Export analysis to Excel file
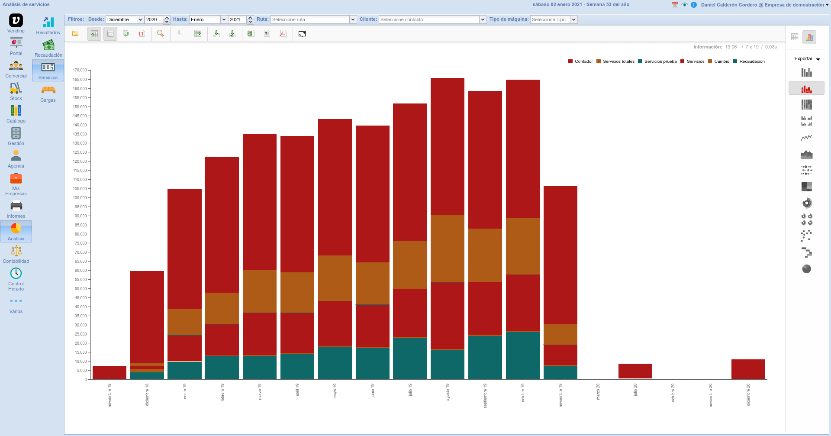The height and width of the screenshot is (436, 831). coord(251,34)
